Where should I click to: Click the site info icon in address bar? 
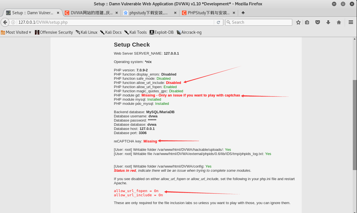pos(13,22)
